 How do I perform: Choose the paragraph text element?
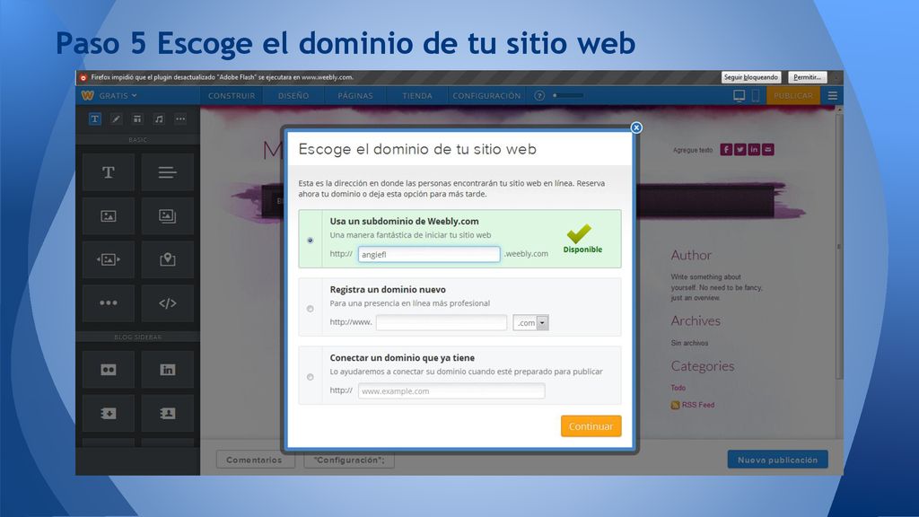click(167, 172)
